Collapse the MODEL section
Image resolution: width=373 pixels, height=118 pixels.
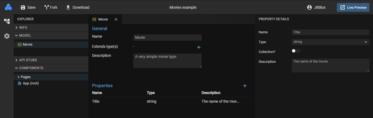[x=51, y=36]
